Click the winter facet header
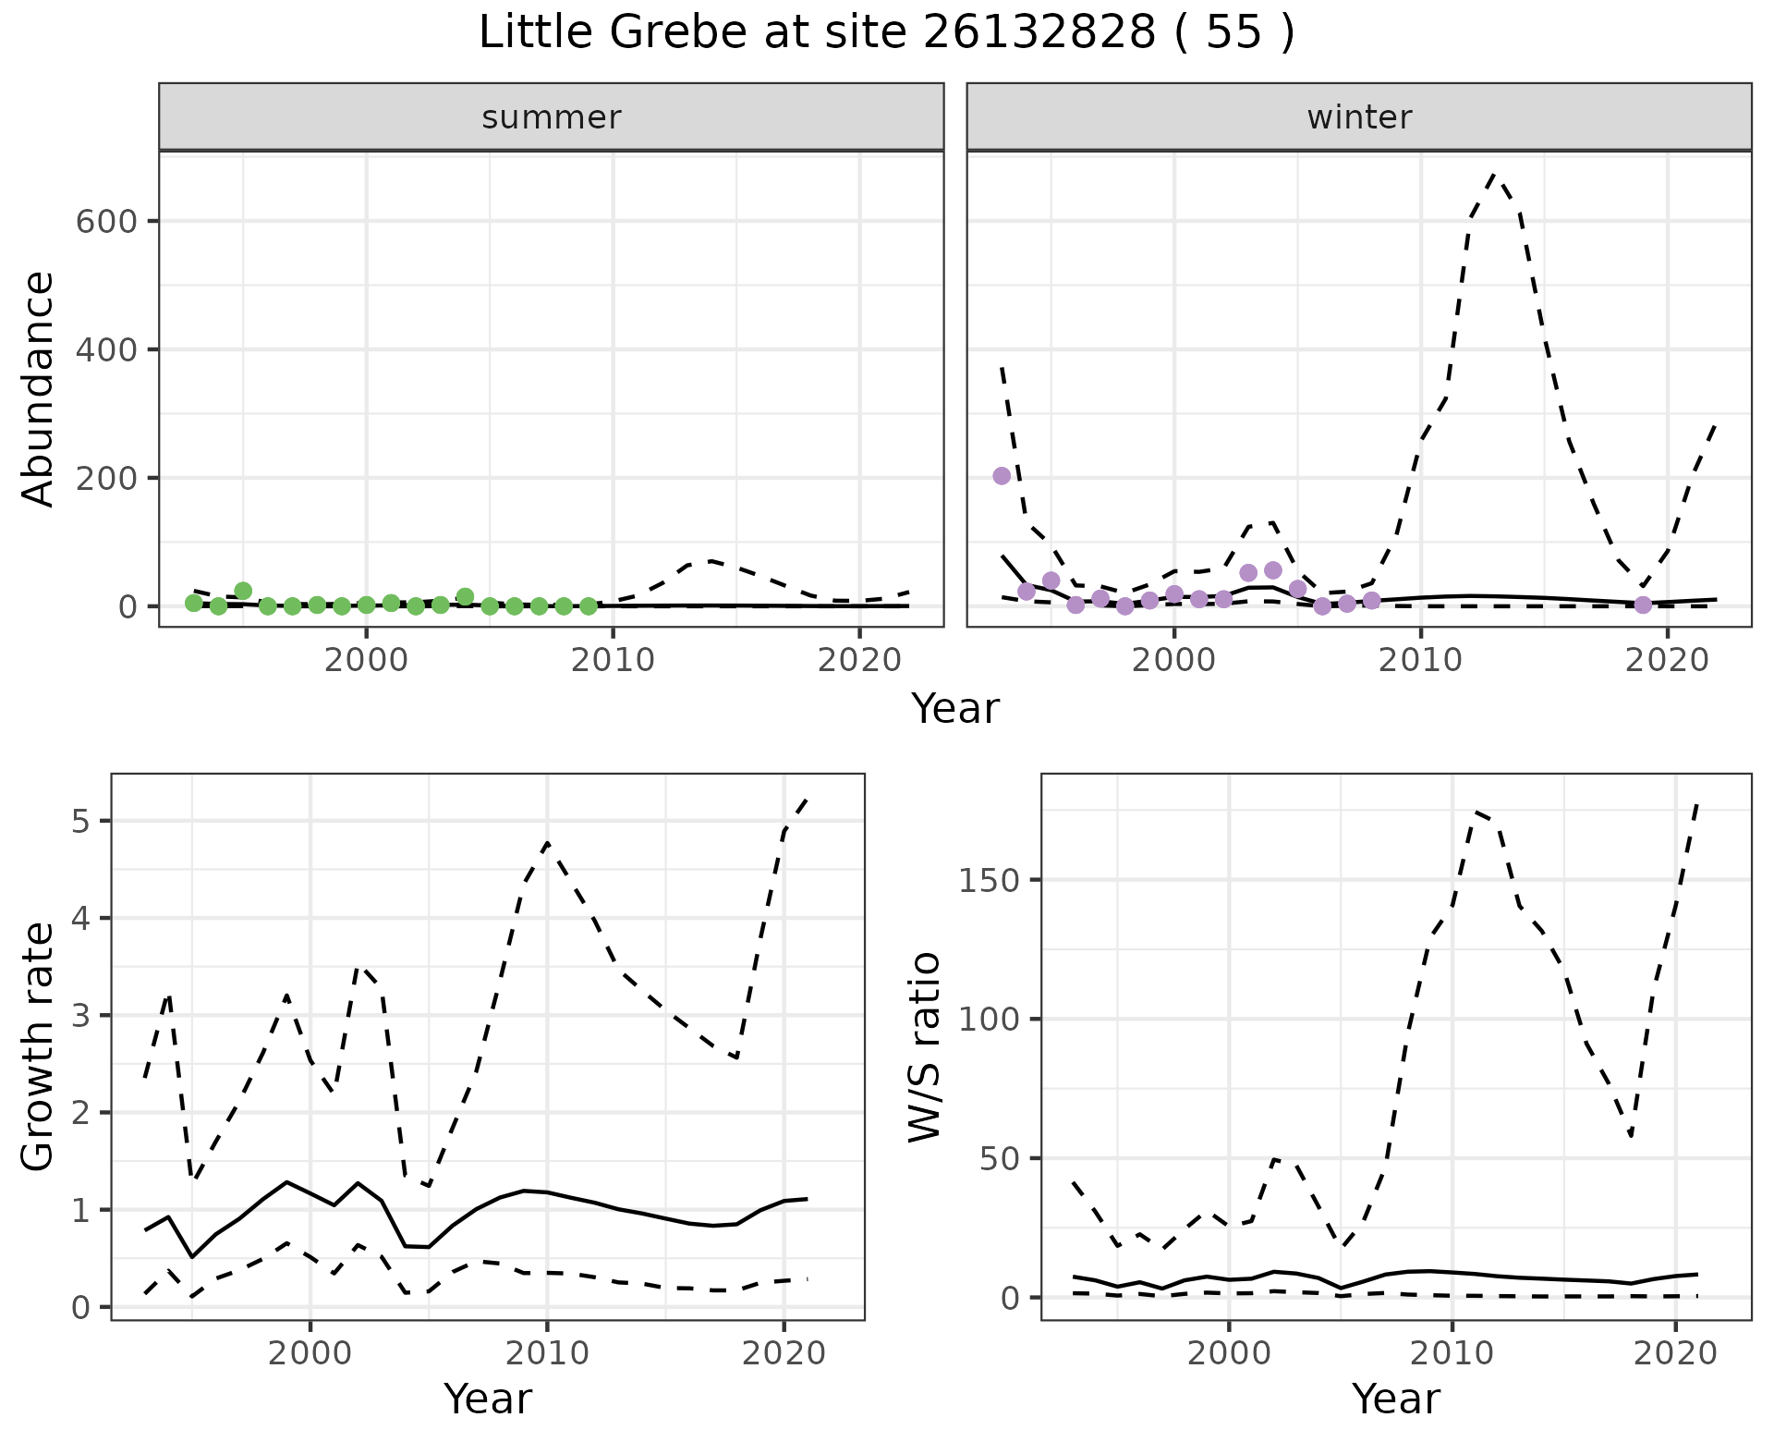The width and height of the screenshot is (1774, 1442). 1358,117
